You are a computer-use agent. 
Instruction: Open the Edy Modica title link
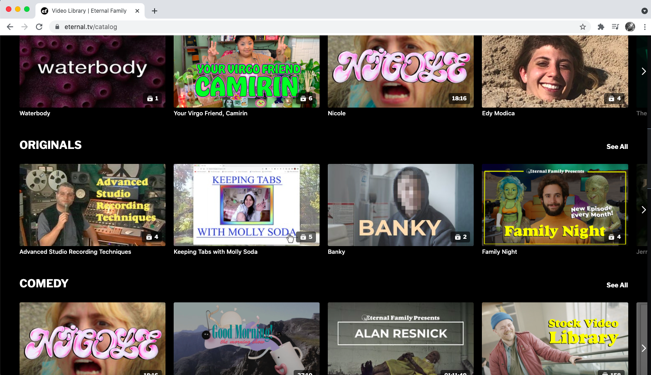click(498, 113)
